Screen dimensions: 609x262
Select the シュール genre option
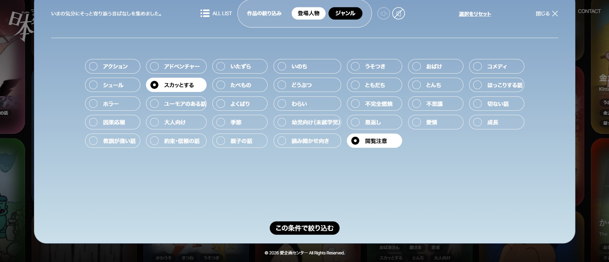113,85
